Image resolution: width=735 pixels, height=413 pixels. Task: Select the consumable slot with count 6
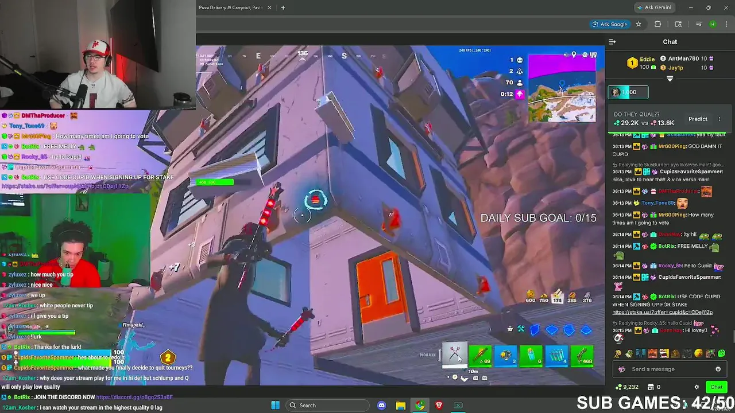(x=531, y=355)
